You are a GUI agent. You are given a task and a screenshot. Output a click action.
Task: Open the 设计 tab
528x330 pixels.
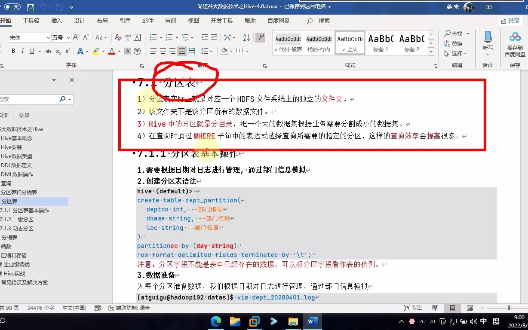pos(79,21)
